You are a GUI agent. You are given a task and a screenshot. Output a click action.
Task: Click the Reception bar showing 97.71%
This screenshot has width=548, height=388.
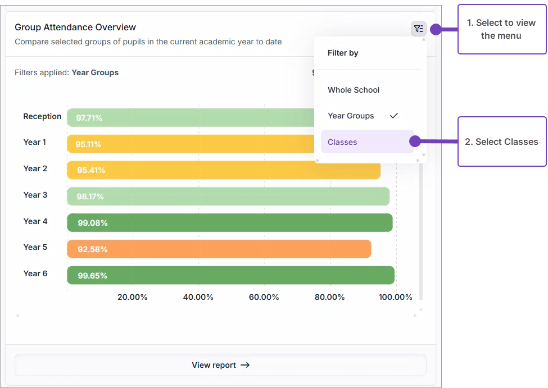tap(191, 118)
